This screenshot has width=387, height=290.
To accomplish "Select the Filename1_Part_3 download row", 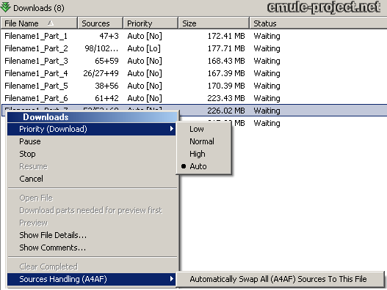I will [x=194, y=61].
